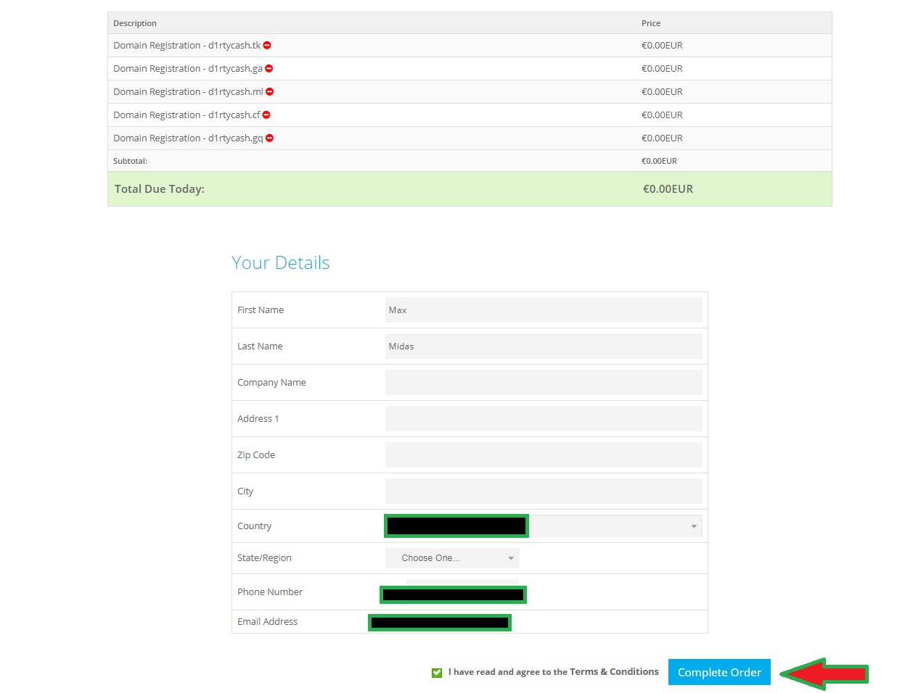This screenshot has width=913, height=693.
Task: Expand the State/Region Choose One dropdown
Action: (452, 558)
